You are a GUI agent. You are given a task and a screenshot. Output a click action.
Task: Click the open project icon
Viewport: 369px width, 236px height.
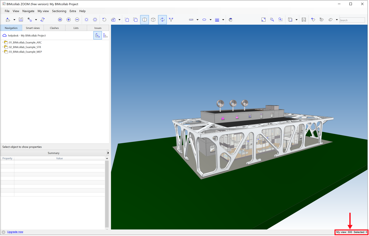click(8, 20)
